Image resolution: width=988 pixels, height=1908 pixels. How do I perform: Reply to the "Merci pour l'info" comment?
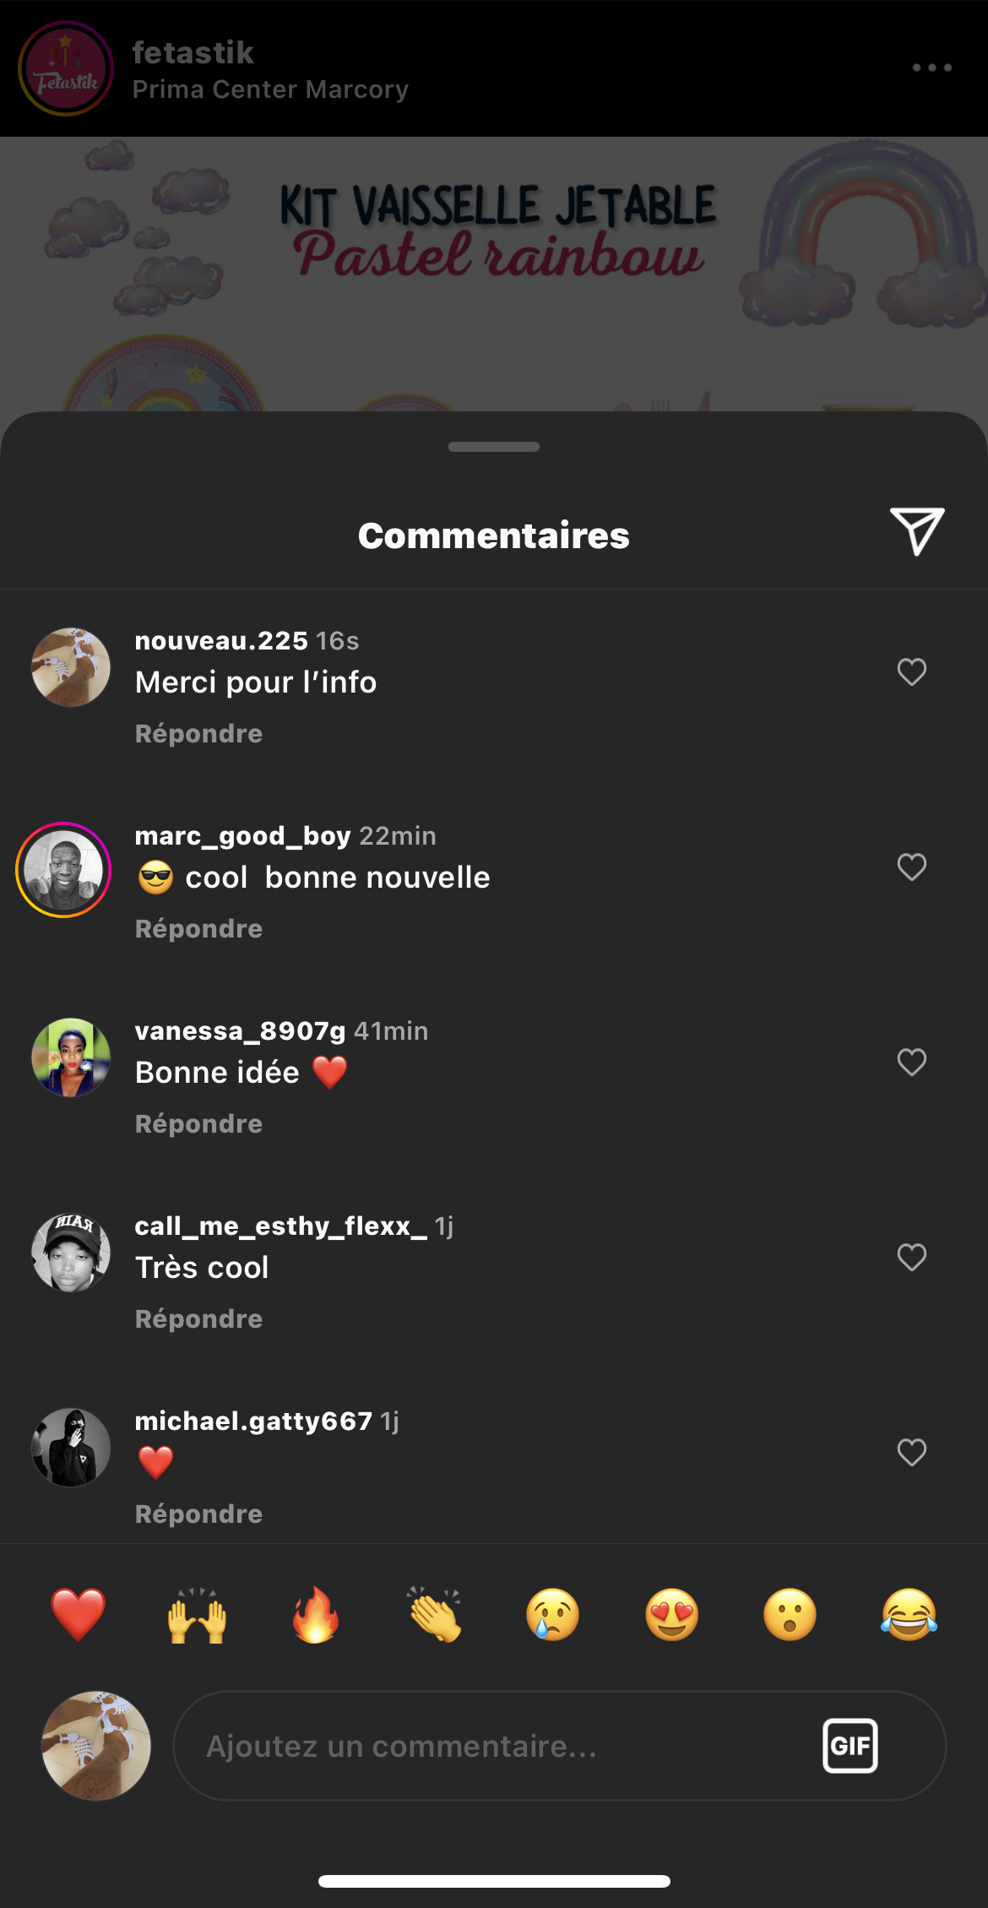click(x=198, y=733)
